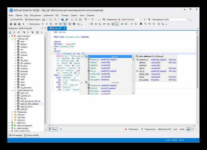Check the phone column checkbox
Image resolution: width=207 pixels, height=150 pixels.
(86, 77)
